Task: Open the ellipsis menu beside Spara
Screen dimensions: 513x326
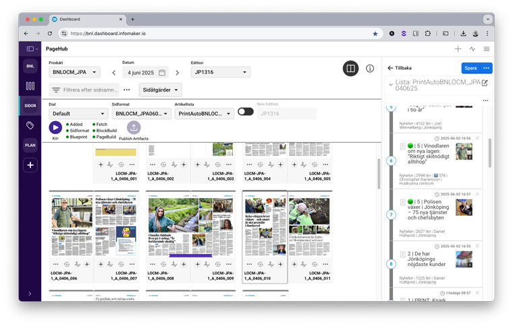Action: [486, 68]
